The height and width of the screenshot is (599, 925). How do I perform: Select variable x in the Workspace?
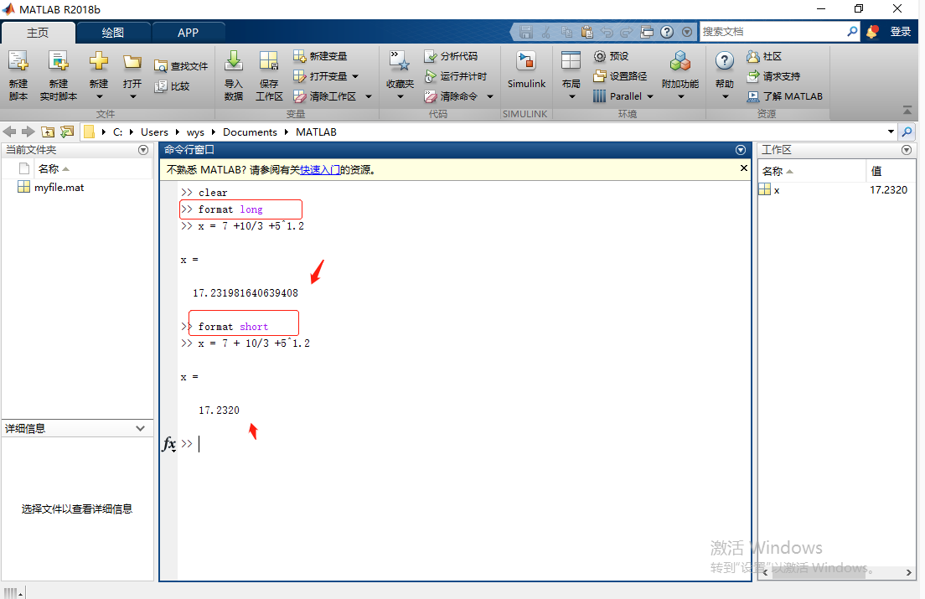tap(777, 190)
